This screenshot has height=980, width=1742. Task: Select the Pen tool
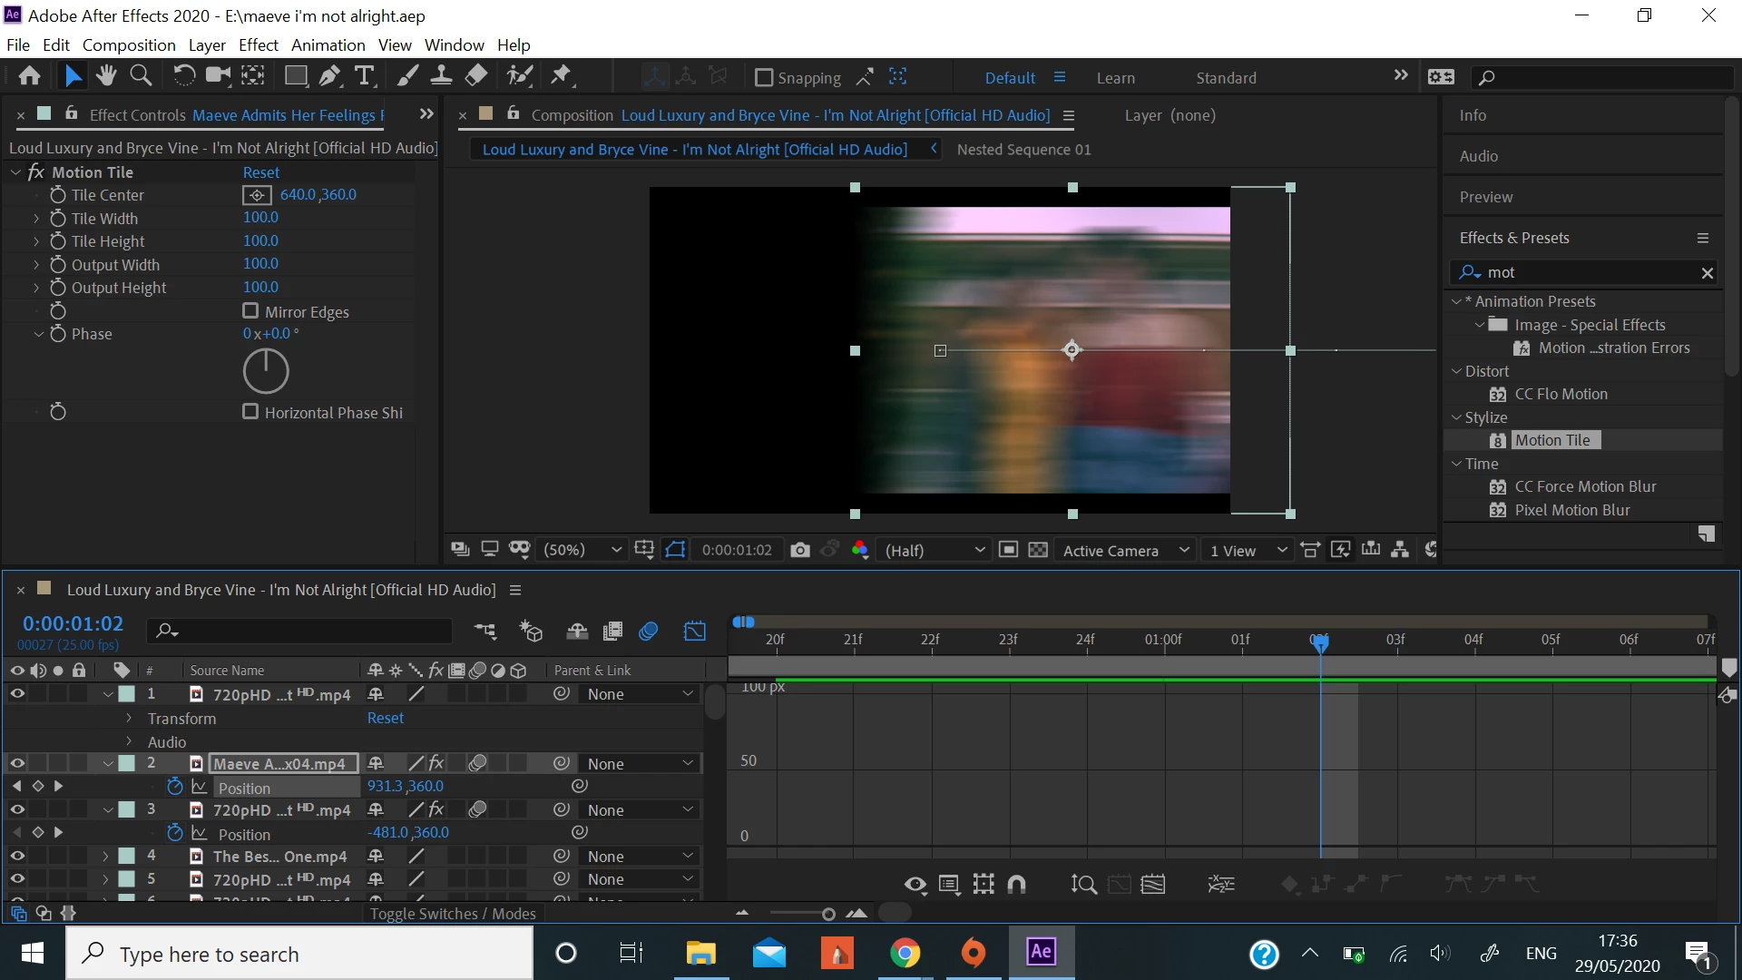(330, 76)
